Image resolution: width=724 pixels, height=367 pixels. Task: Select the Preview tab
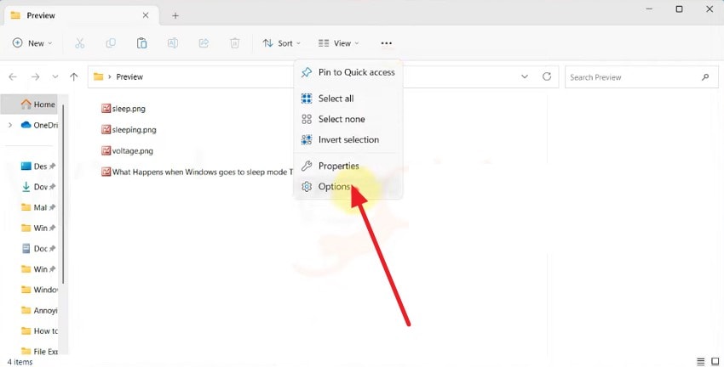81,15
